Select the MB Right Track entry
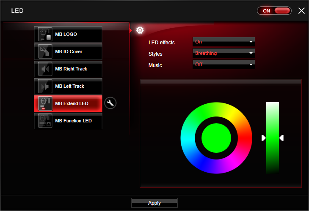309x211 pixels. point(68,69)
